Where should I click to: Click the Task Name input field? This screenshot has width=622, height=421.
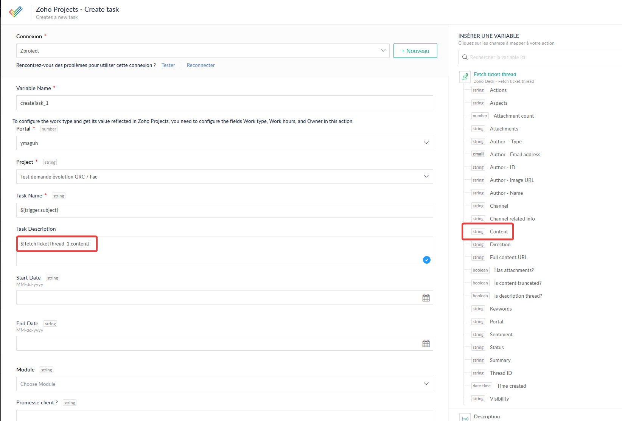(225, 210)
